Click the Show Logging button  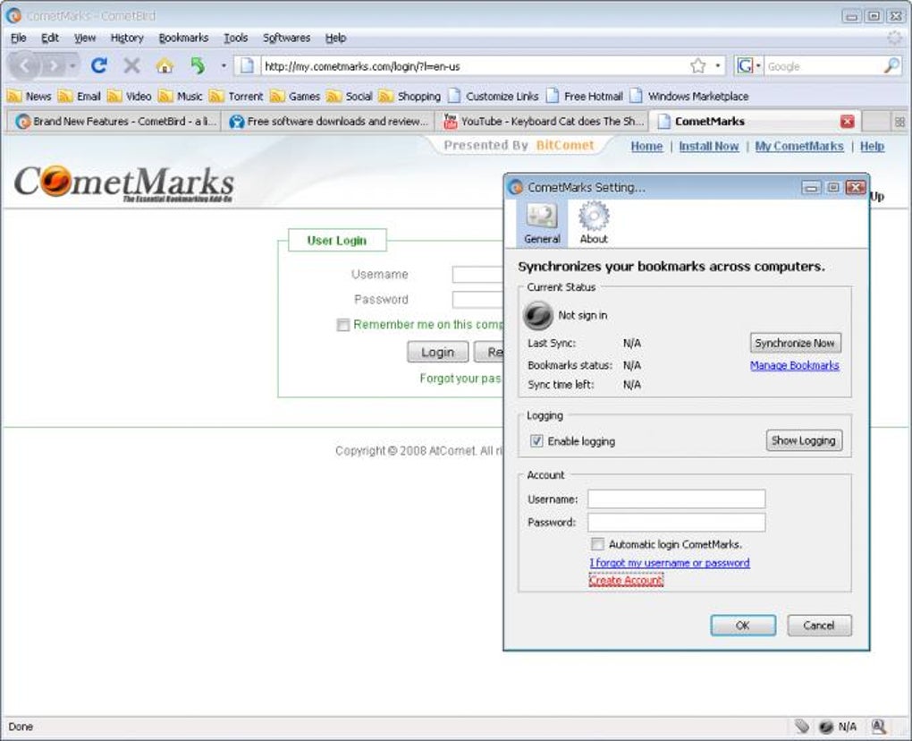pyautogui.click(x=803, y=440)
